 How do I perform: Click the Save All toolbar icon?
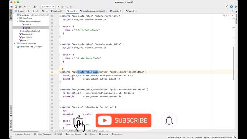point(16,7)
